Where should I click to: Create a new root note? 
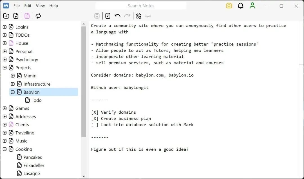[x=6, y=16]
